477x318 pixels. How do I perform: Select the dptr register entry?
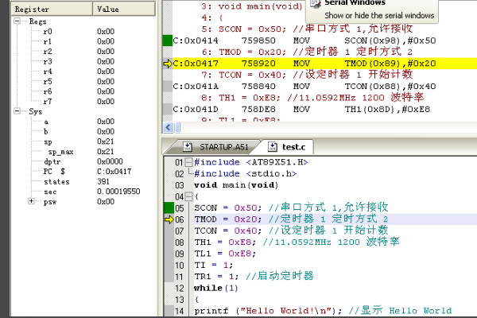coord(52,161)
